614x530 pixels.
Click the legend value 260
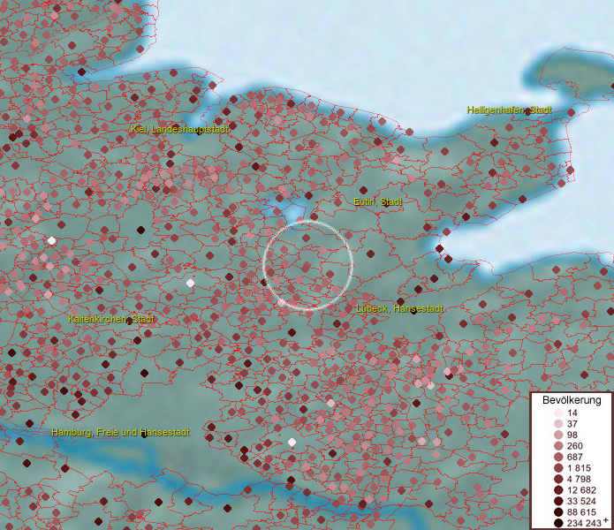[x=575, y=446]
